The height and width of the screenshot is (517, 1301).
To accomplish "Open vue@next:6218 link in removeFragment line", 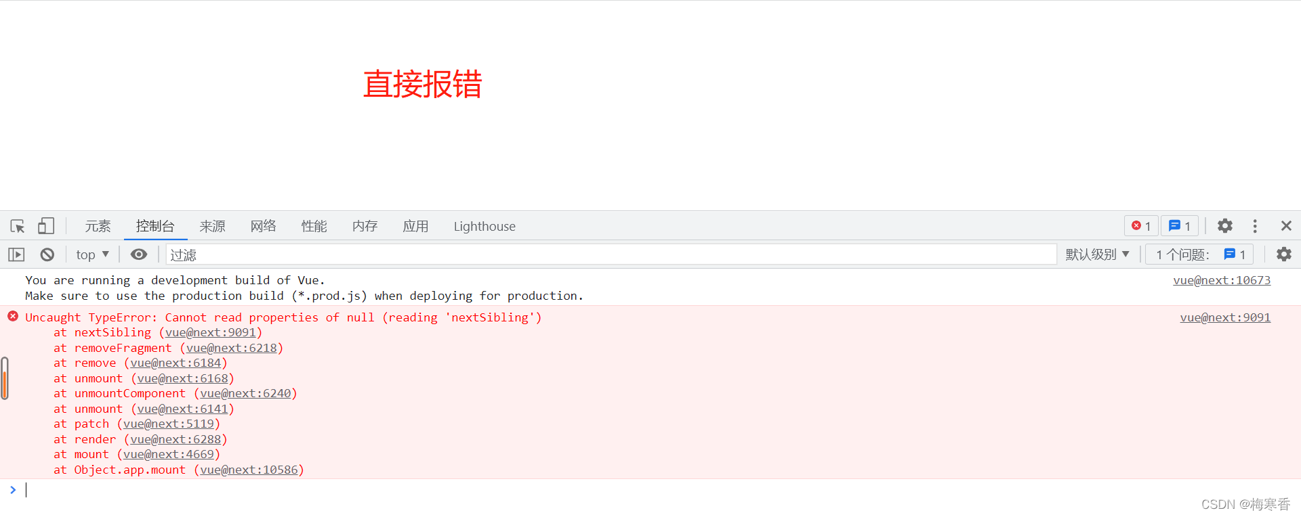I will coord(232,348).
